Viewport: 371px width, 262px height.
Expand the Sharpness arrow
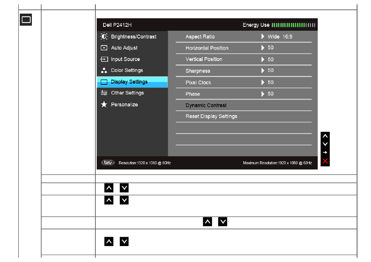click(262, 70)
